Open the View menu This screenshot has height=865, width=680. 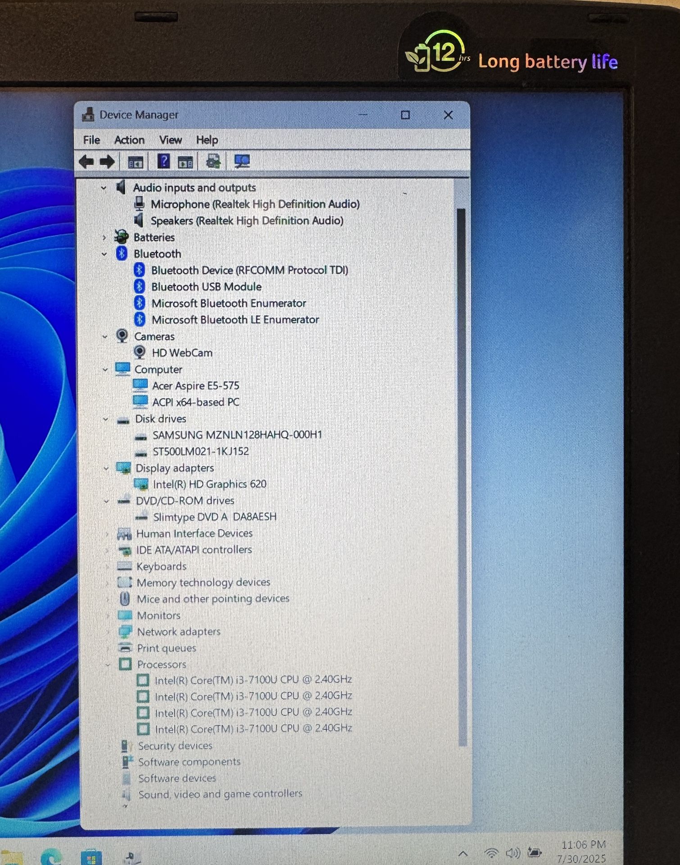171,140
